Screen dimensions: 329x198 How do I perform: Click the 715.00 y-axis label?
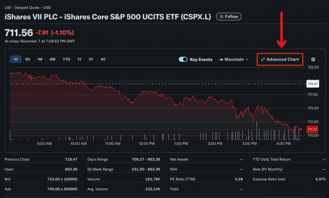pyautogui.click(x=313, y=108)
